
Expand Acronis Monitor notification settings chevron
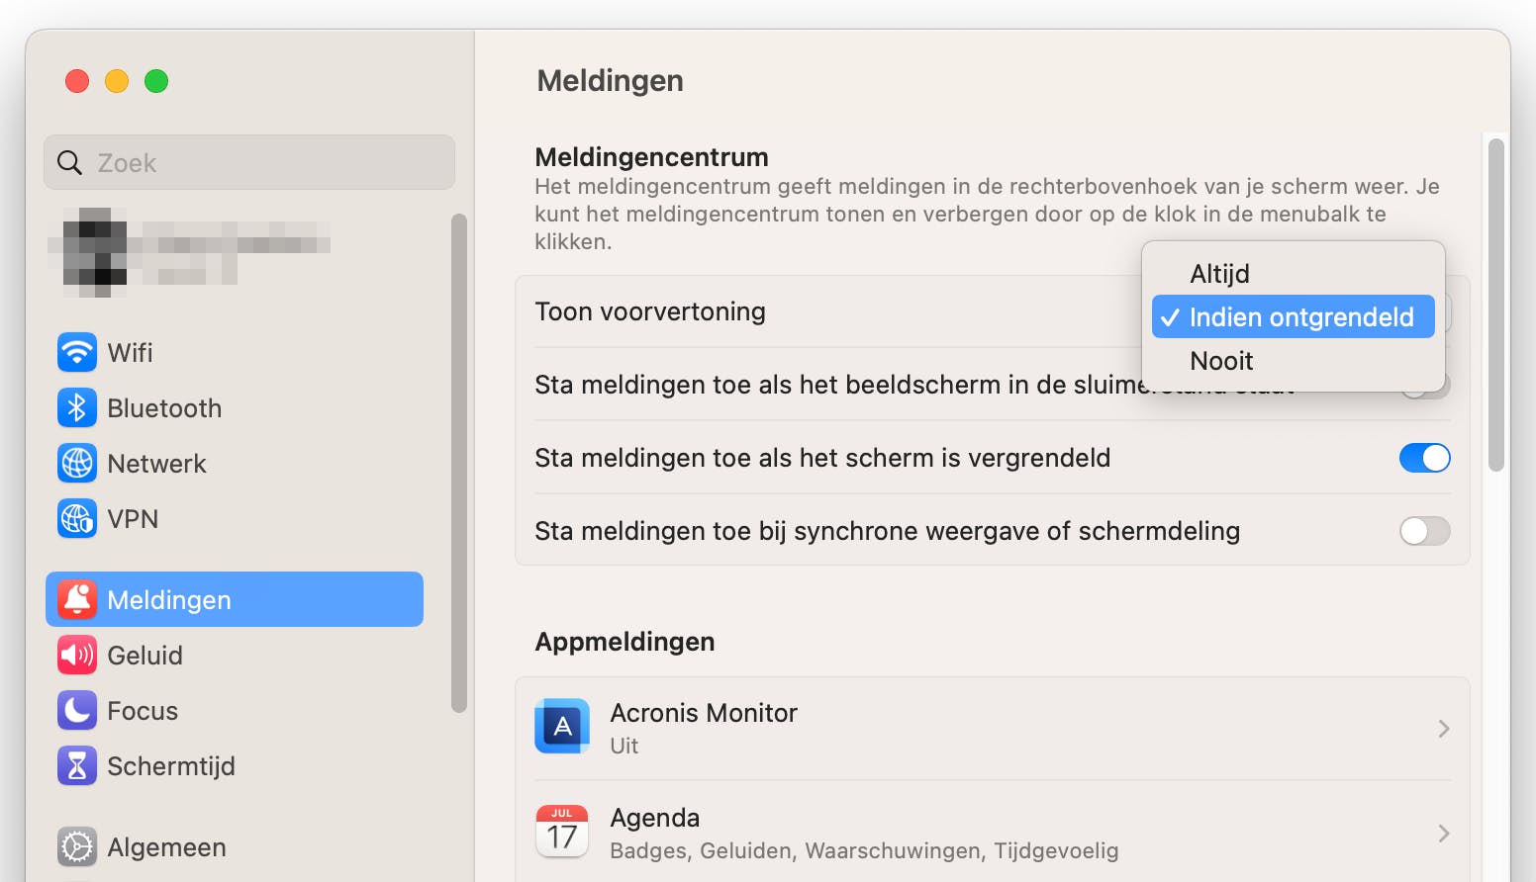(x=1444, y=729)
